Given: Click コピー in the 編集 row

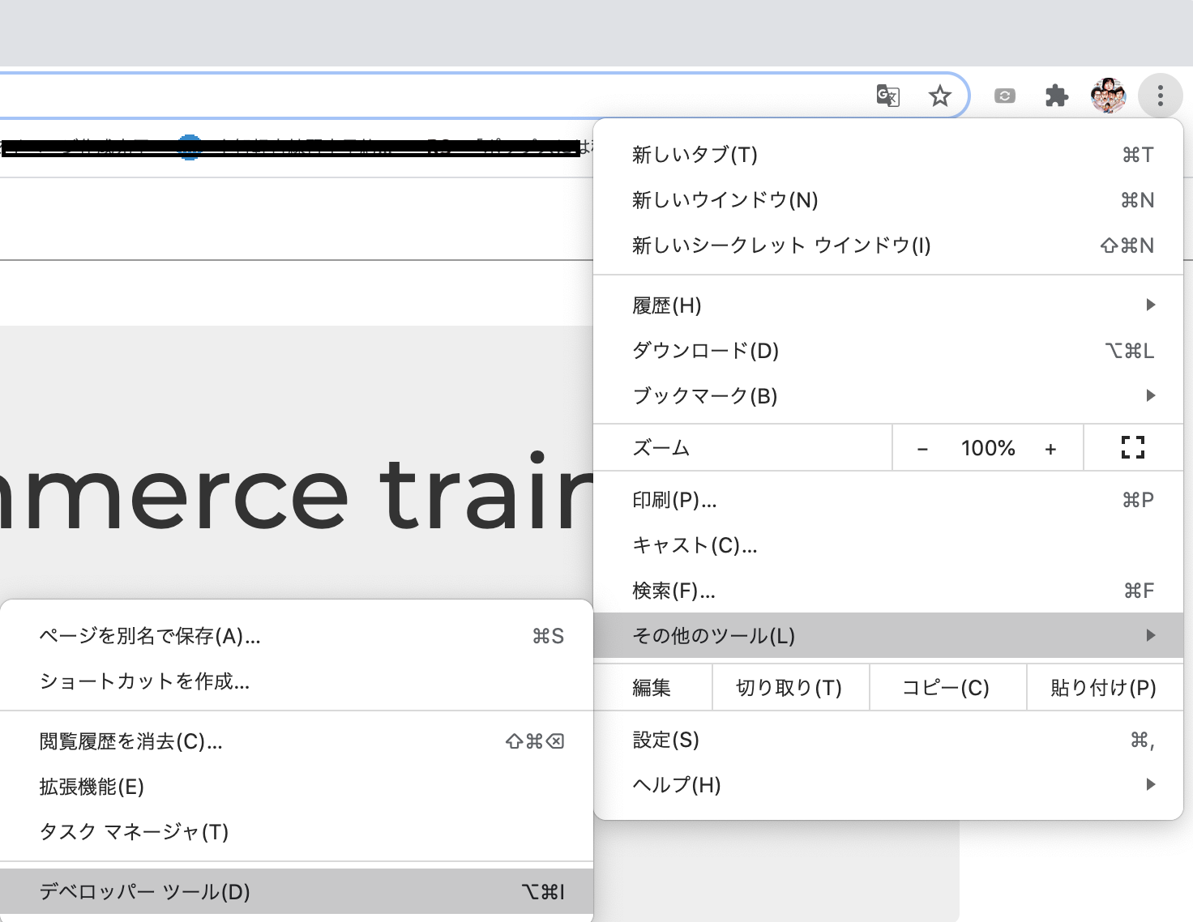Looking at the screenshot, I should [x=946, y=687].
